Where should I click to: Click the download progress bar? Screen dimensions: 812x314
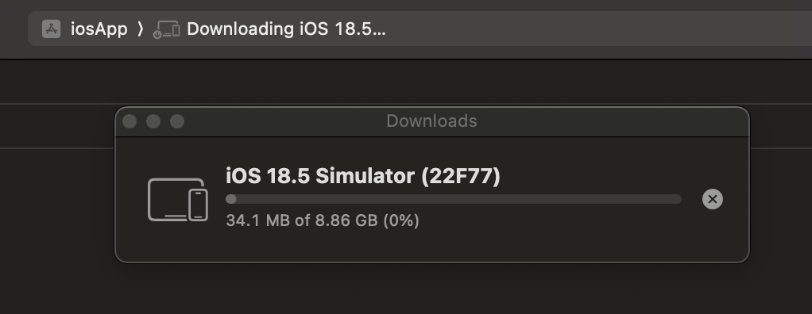pos(454,199)
